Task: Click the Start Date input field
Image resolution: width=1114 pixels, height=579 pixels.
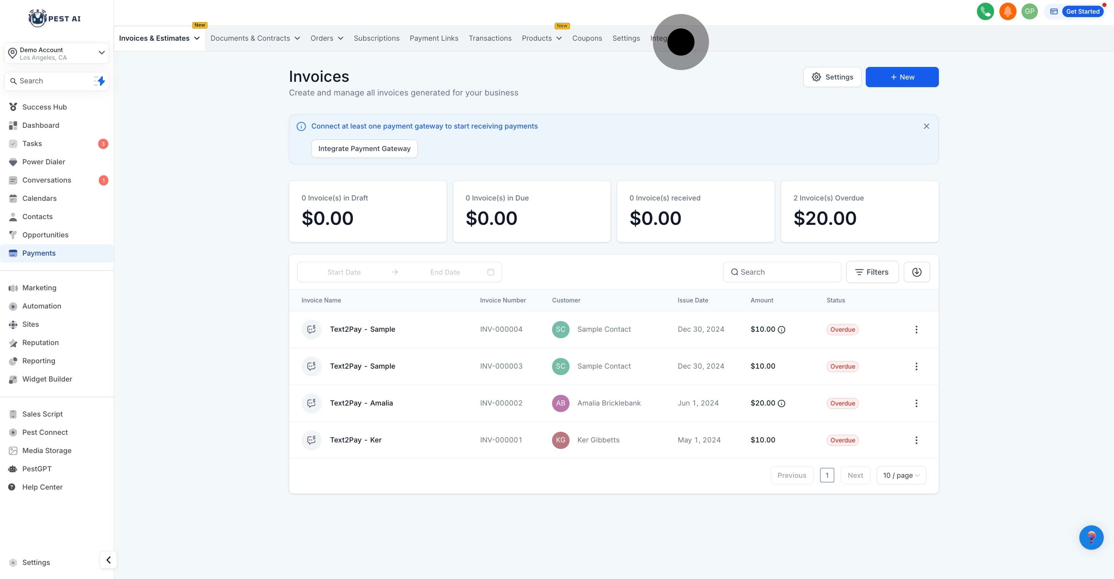Action: coord(344,272)
